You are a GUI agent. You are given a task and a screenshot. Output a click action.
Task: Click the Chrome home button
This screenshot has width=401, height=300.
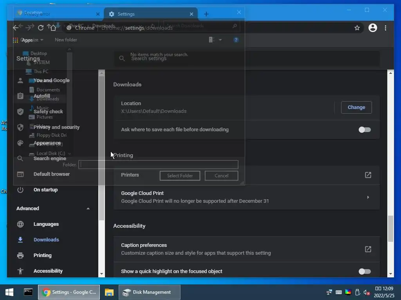[53, 28]
